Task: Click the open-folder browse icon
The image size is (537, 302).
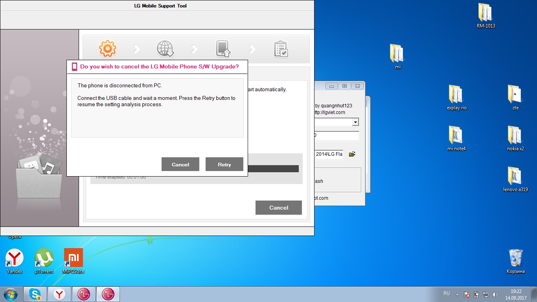Action: (x=352, y=154)
